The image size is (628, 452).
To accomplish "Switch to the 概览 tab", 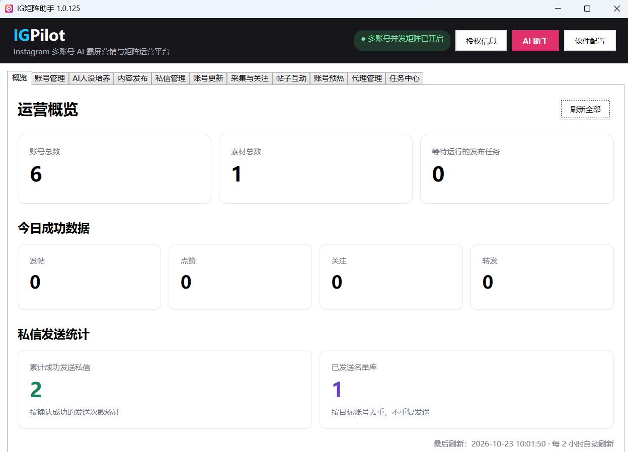I will [20, 78].
